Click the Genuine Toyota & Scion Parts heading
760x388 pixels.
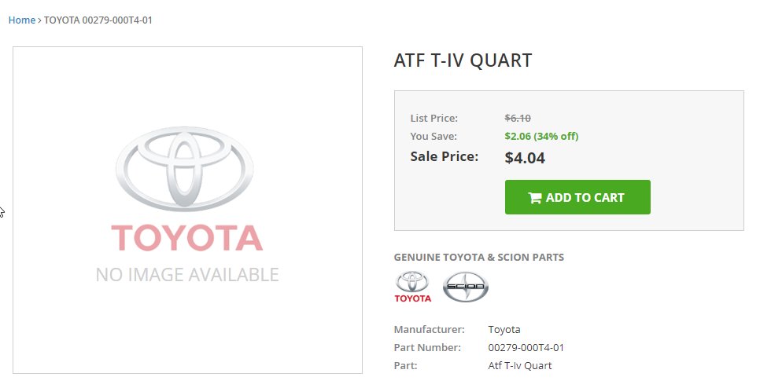tap(479, 258)
